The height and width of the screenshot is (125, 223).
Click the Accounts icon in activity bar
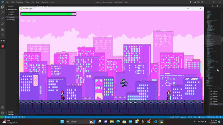coord(3,107)
